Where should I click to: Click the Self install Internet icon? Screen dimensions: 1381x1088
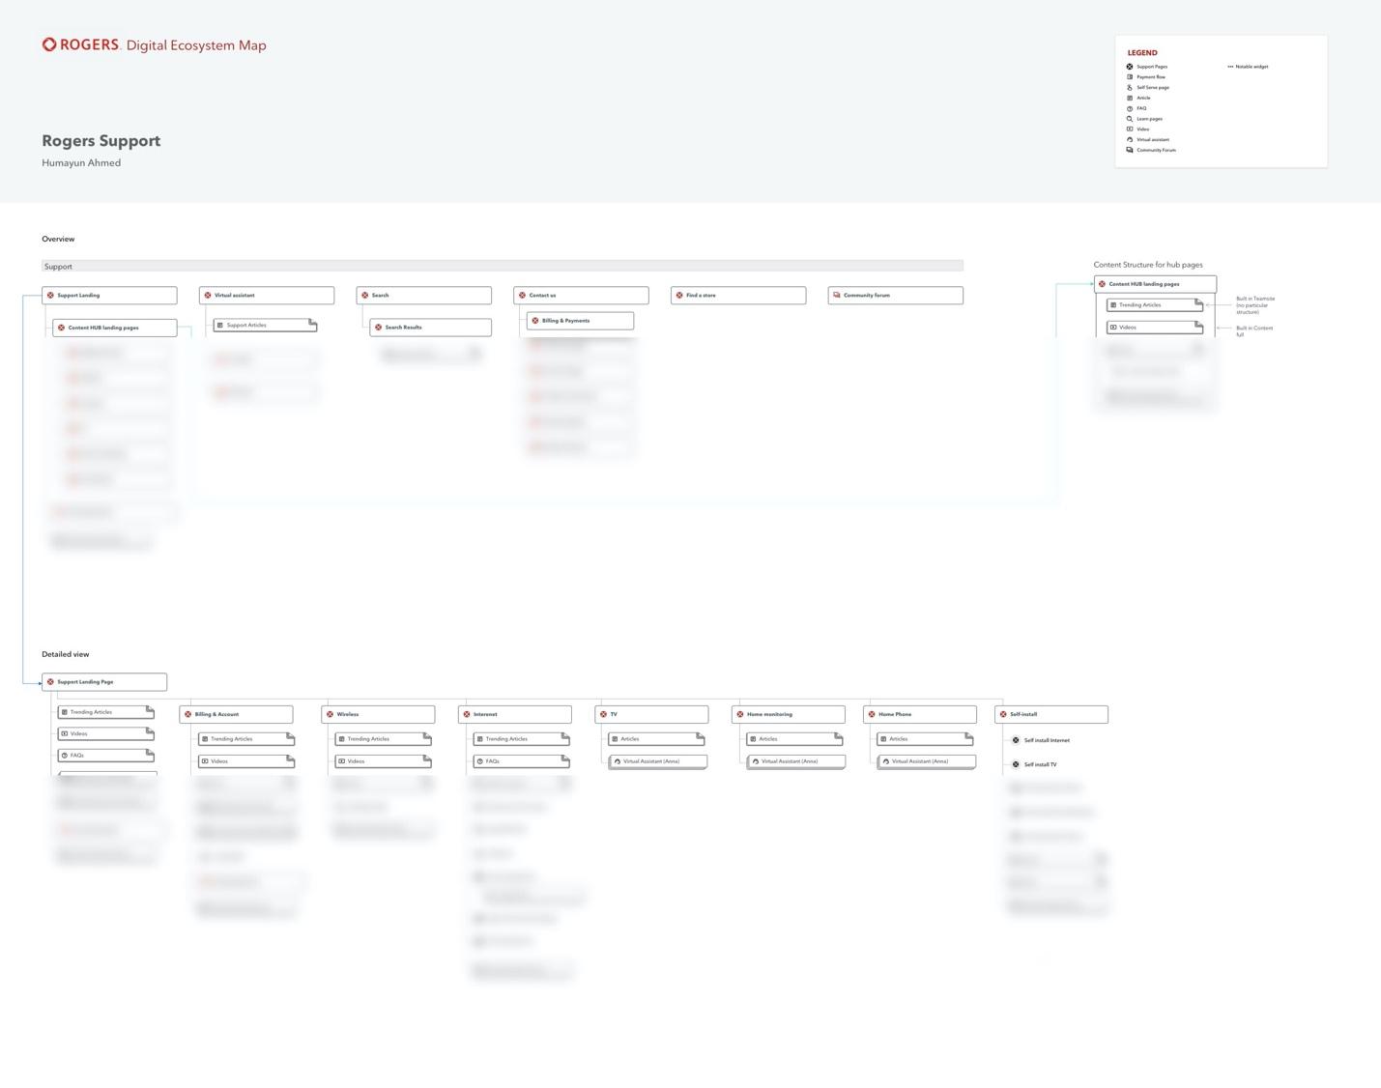1016,740
